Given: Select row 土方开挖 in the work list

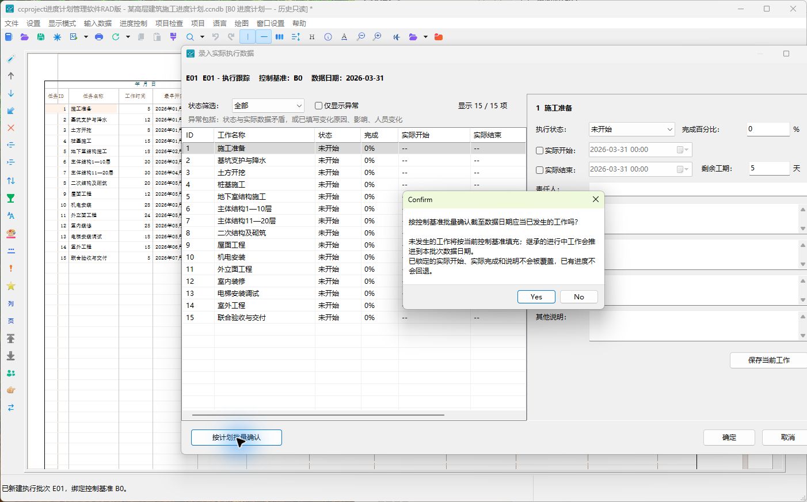Looking at the screenshot, I should (354, 172).
